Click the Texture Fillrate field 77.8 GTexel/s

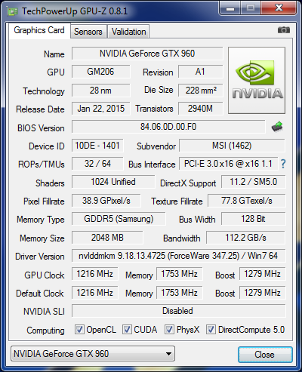pyautogui.click(x=247, y=201)
